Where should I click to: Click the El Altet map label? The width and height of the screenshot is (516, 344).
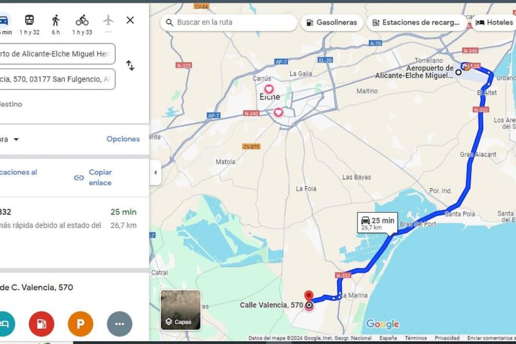pyautogui.click(x=487, y=92)
